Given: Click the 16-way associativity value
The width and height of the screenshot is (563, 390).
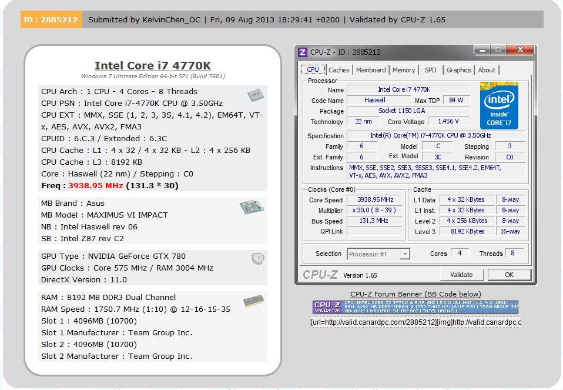Looking at the screenshot, I should [510, 232].
